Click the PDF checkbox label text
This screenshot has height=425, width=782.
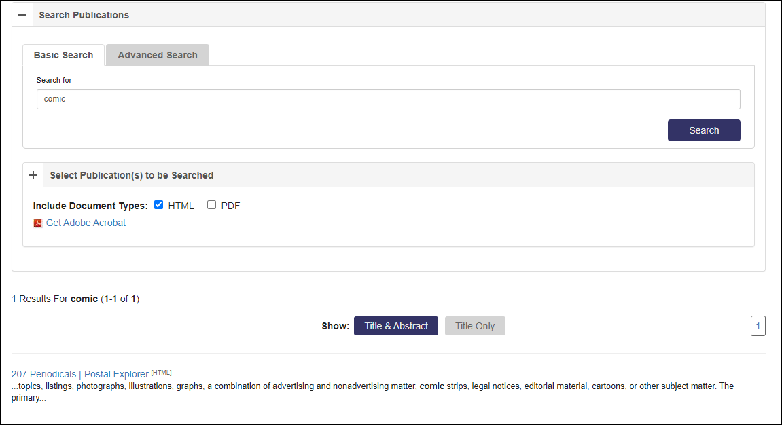(x=230, y=206)
